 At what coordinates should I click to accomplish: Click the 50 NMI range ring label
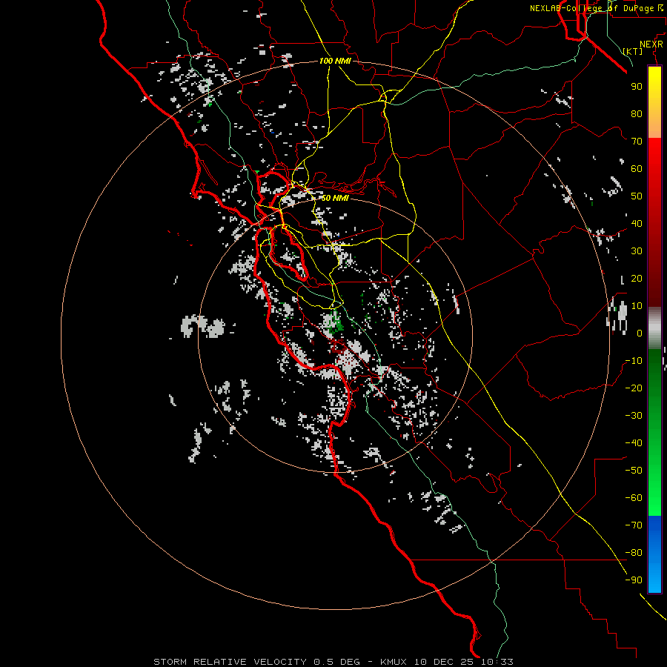pos(335,198)
